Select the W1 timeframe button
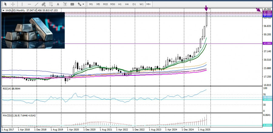The width and height of the screenshot is (273, 133). click(141, 4)
